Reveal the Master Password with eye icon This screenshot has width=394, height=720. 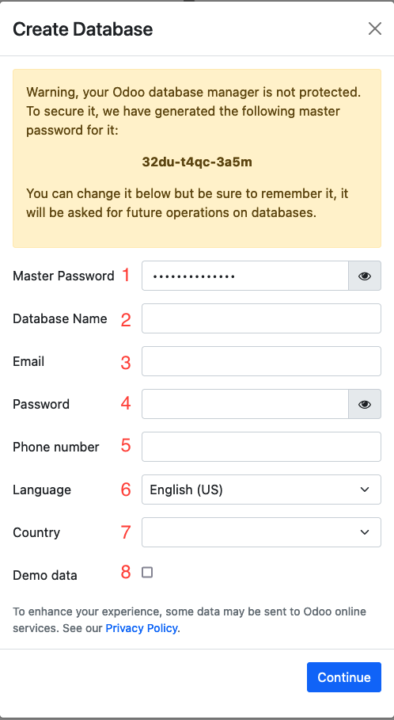(x=365, y=276)
